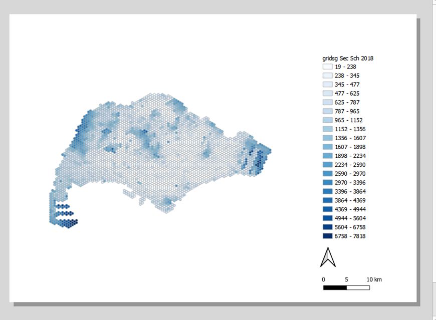Click the legend title 'gridsg Sec Sch 2018'

347,58
